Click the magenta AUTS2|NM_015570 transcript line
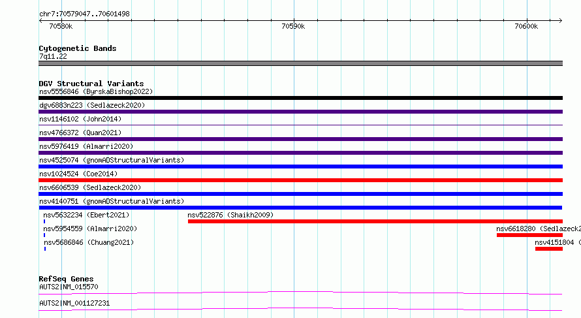Image resolution: width=581 pixels, height=318 pixels. click(300, 293)
